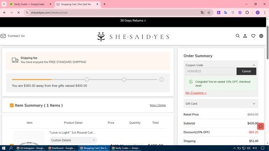Select the Shopping Cart She Said Yes tab
The image size is (269, 151).
coord(76,4)
